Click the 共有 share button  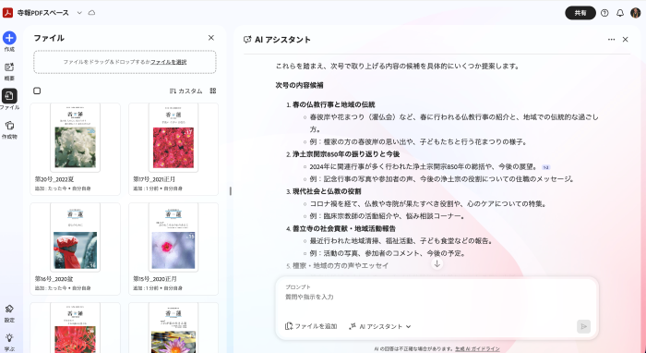(580, 13)
